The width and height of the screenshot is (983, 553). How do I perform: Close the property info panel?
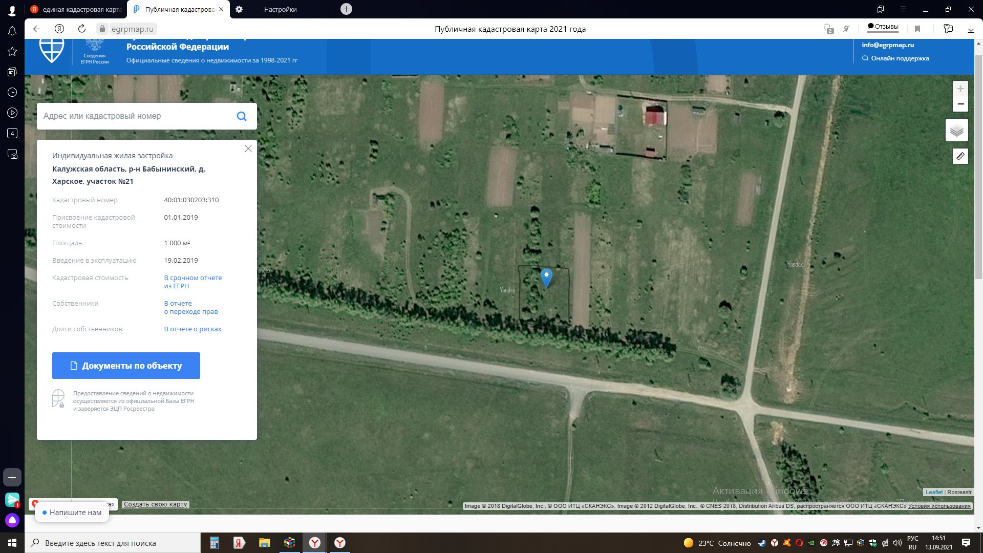[x=248, y=148]
